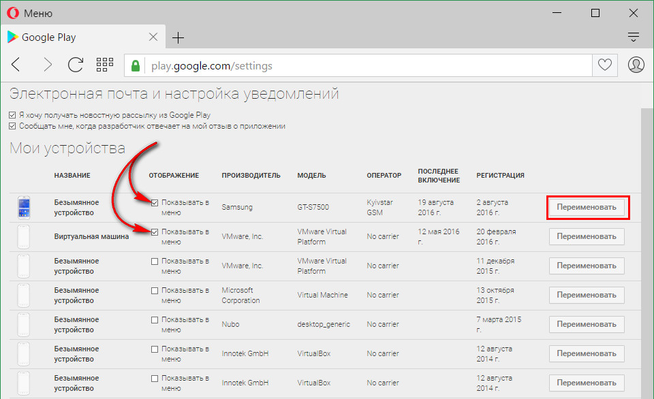The width and height of the screenshot is (654, 399).
Task: Click the 'Microsoft Corporation' manufacturer cell
Action: 240,295
